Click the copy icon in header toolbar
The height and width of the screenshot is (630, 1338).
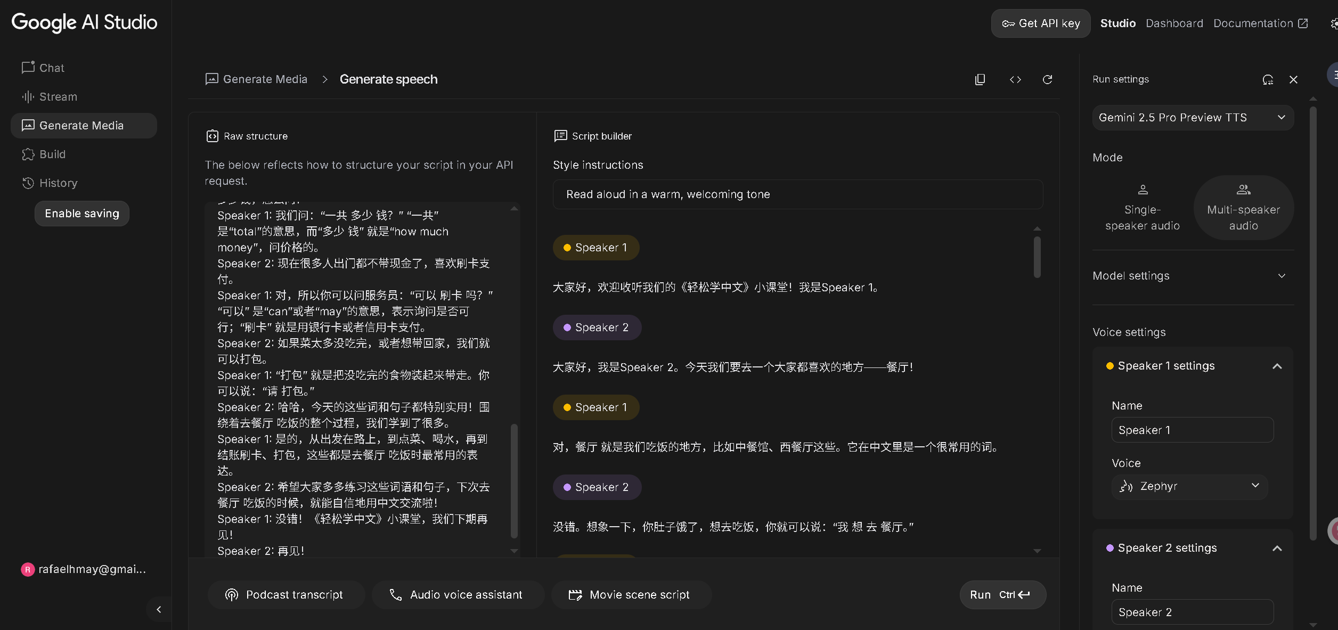[980, 79]
